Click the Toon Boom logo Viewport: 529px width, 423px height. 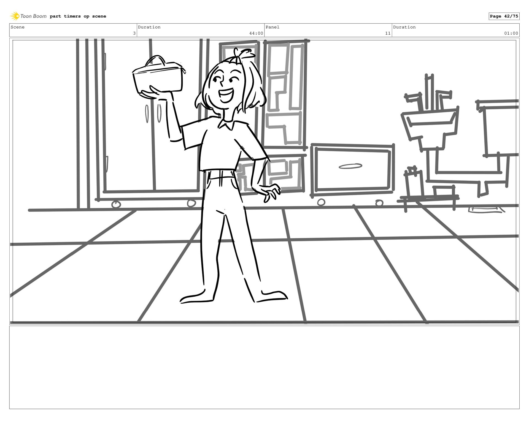coord(28,16)
